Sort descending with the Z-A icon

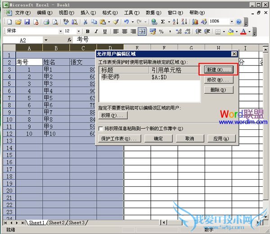(x=184, y=22)
